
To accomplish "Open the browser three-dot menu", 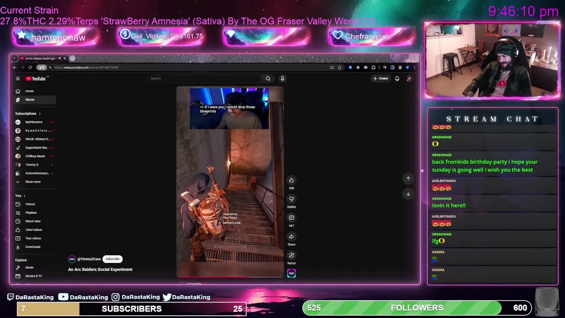I will tap(414, 68).
